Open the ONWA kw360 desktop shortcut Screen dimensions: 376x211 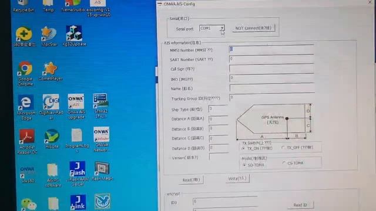(x=28, y=174)
